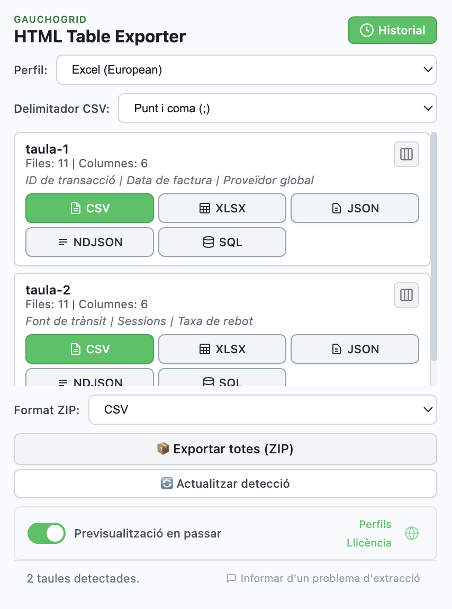Open the Perfils link

pos(375,524)
